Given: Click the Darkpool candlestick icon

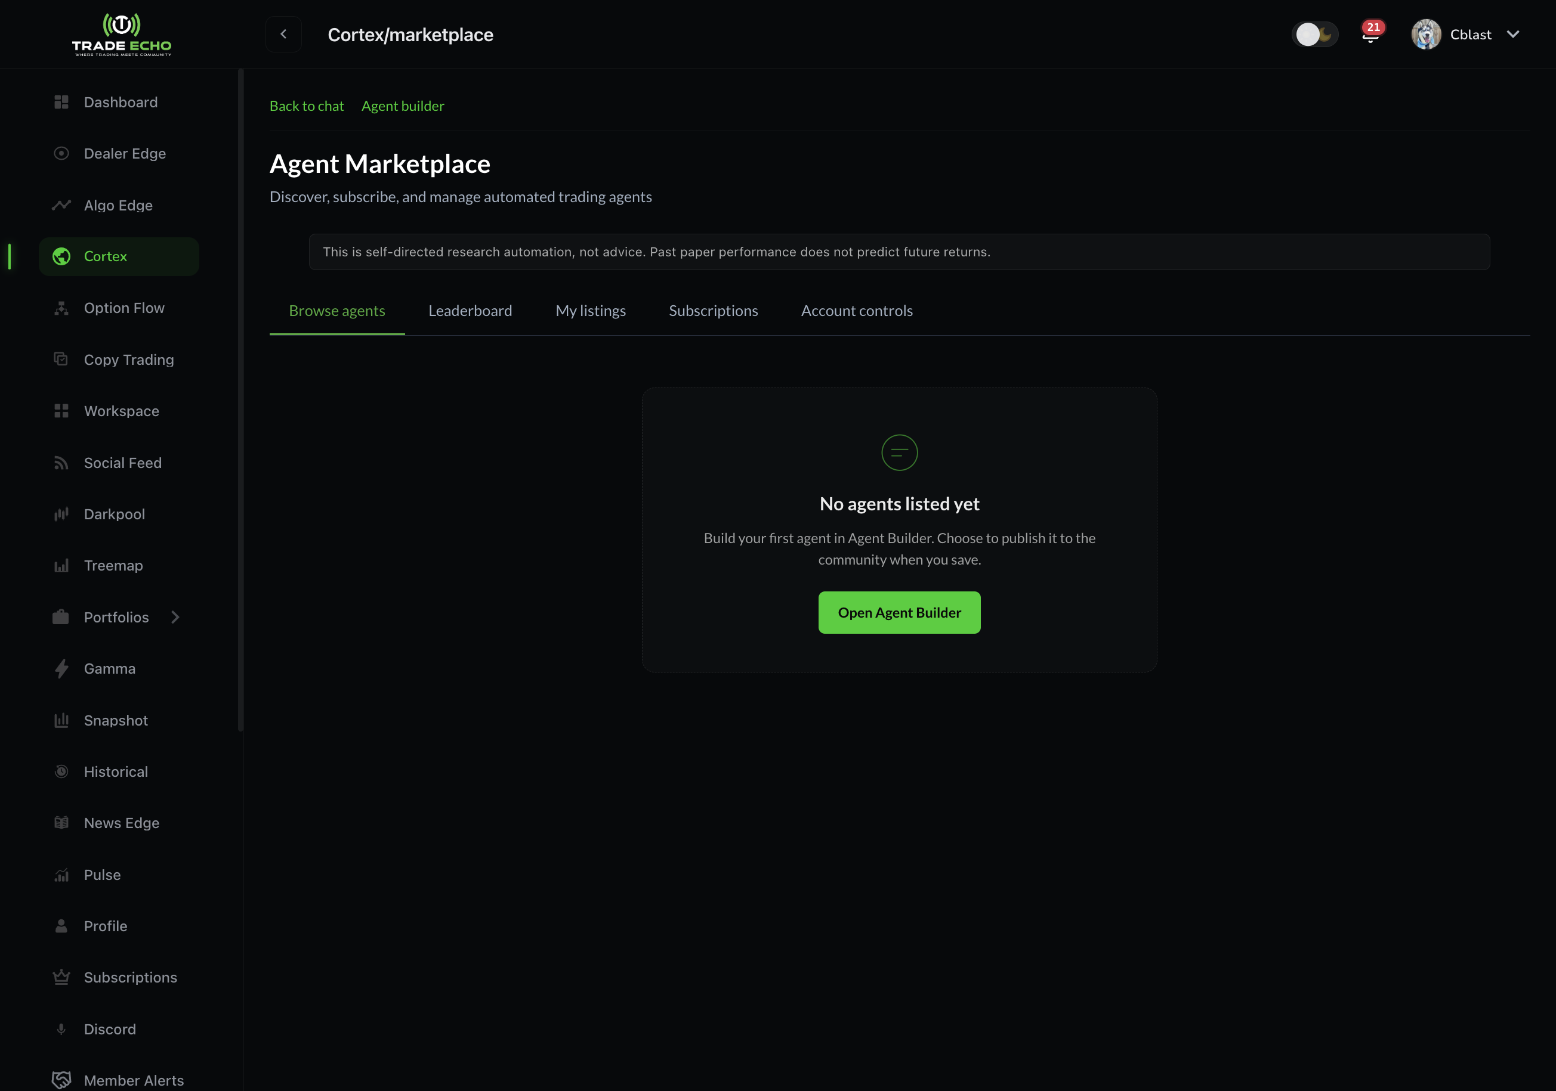Looking at the screenshot, I should point(61,514).
